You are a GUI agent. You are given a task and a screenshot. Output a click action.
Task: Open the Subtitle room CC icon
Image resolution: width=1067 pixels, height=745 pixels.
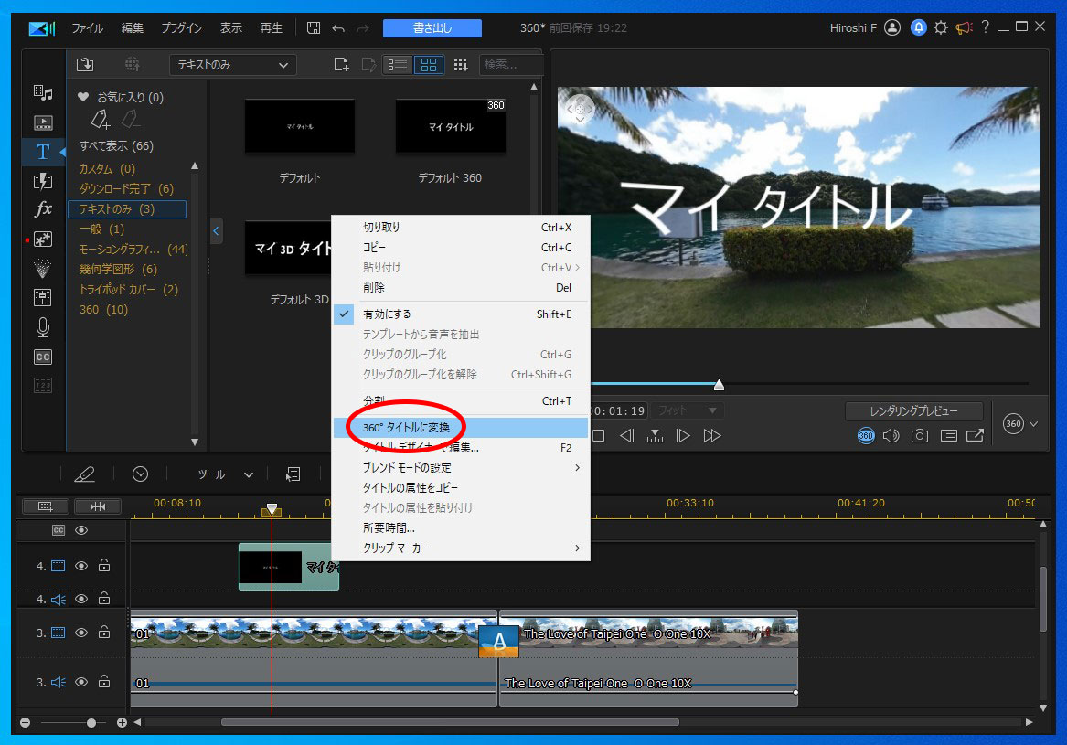(43, 357)
